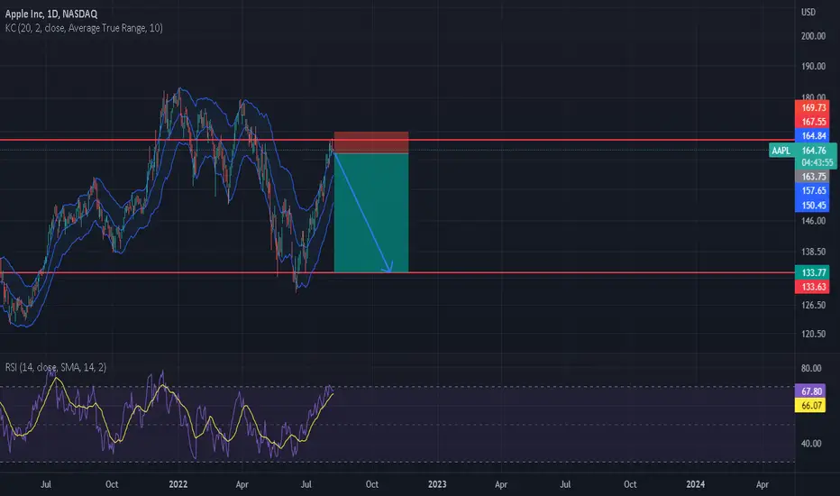Click the 80.00 RSI axis label
Viewport: 840px width, 496px height.
pyautogui.click(x=811, y=368)
